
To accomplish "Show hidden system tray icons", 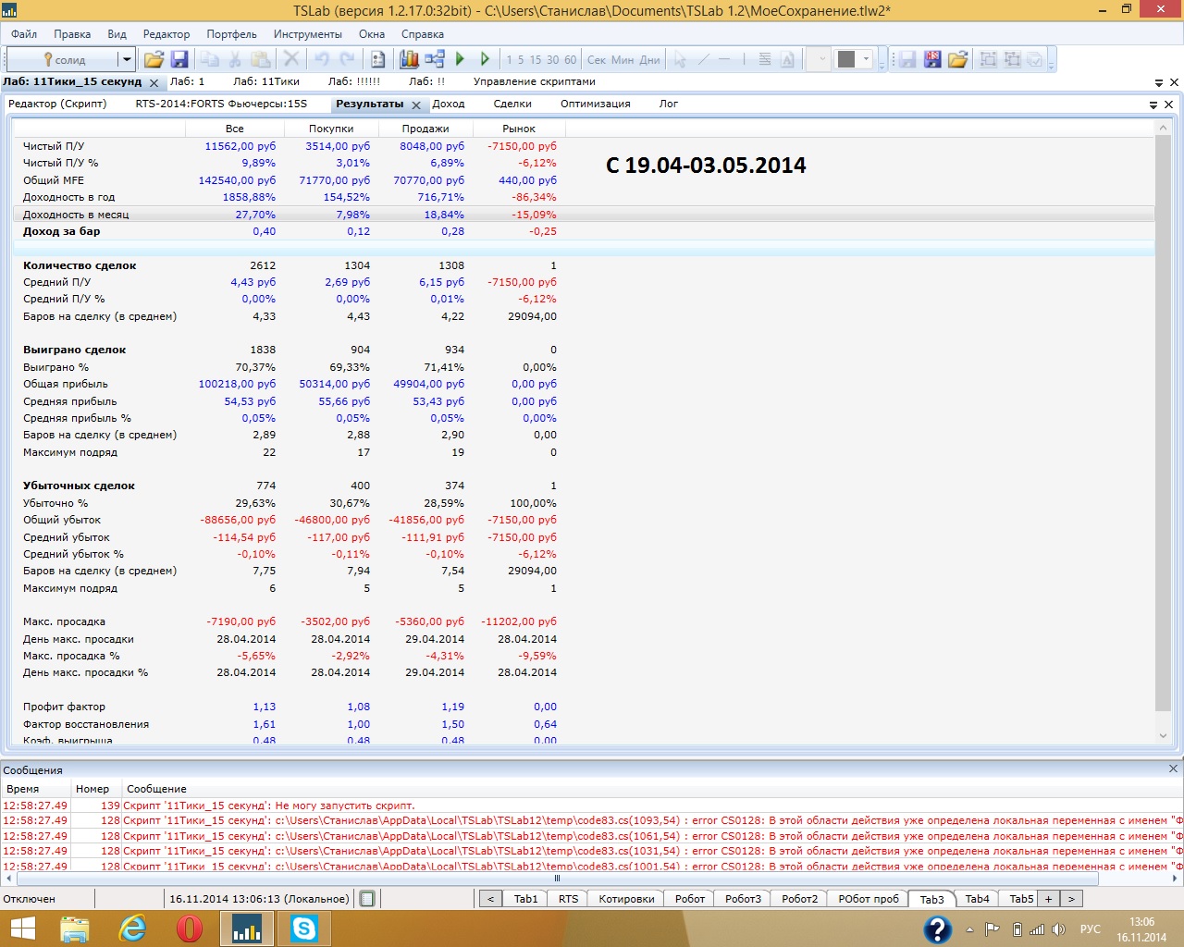I will [x=969, y=929].
